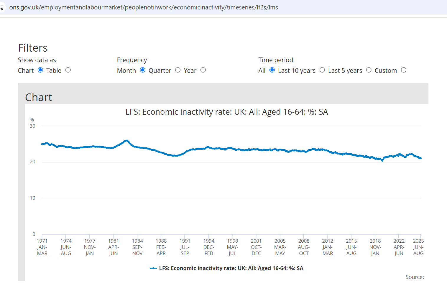This screenshot has width=447, height=286.
Task: Click the 1991 JUL-SEP x-axis label
Action: point(185,247)
